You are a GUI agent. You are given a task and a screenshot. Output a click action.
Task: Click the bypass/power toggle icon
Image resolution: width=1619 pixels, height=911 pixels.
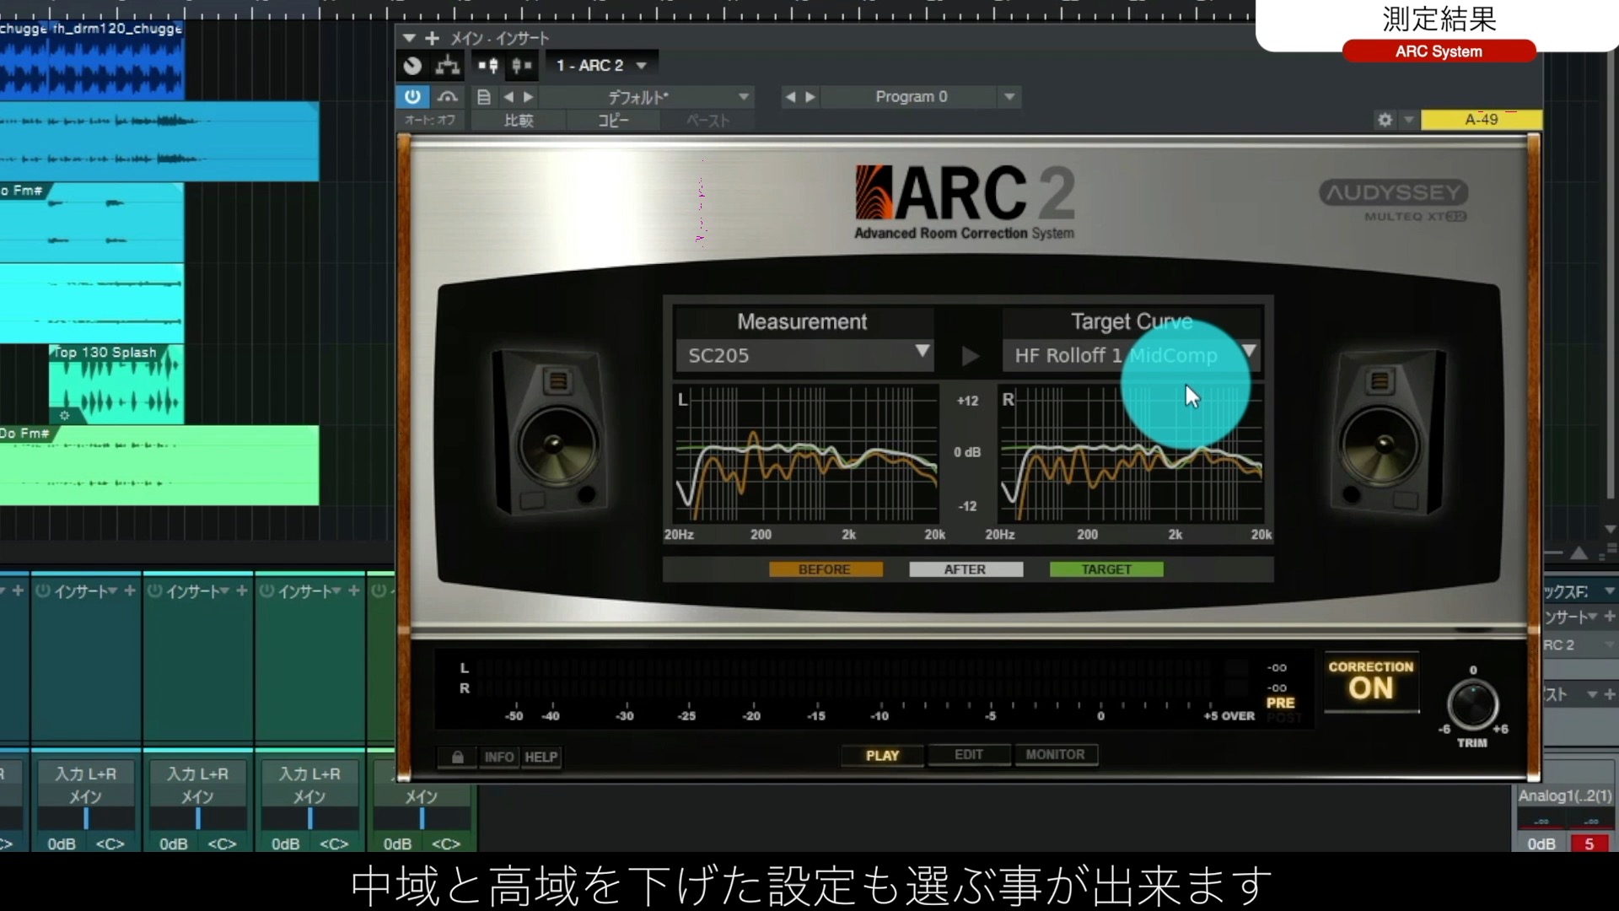click(411, 97)
